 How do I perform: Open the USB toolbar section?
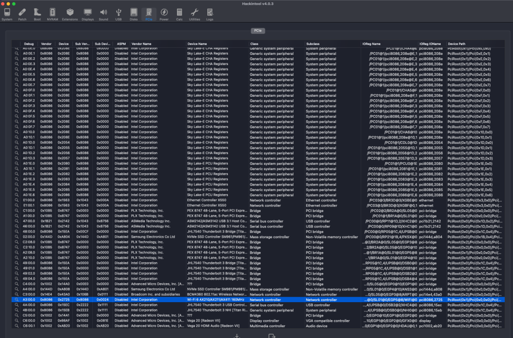point(119,14)
